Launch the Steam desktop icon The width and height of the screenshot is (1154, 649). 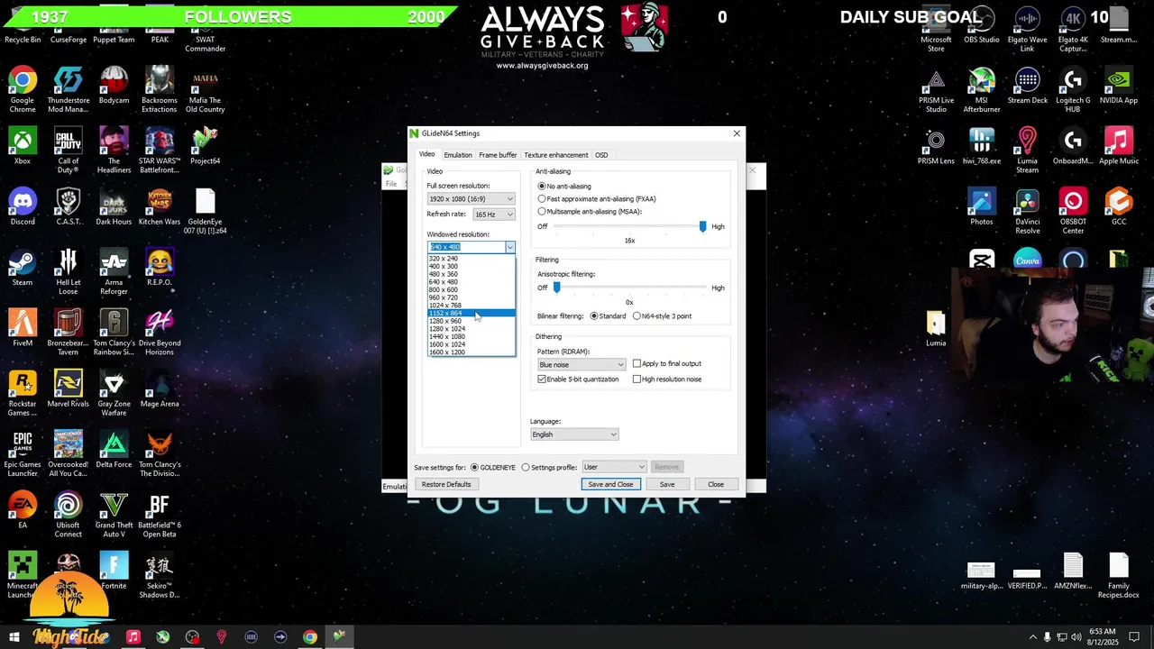point(23,268)
